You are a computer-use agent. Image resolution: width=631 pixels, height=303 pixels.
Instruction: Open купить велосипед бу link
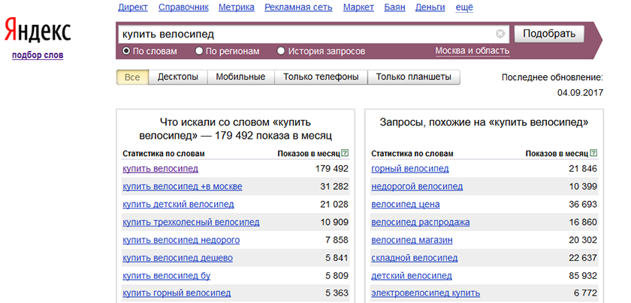point(166,276)
